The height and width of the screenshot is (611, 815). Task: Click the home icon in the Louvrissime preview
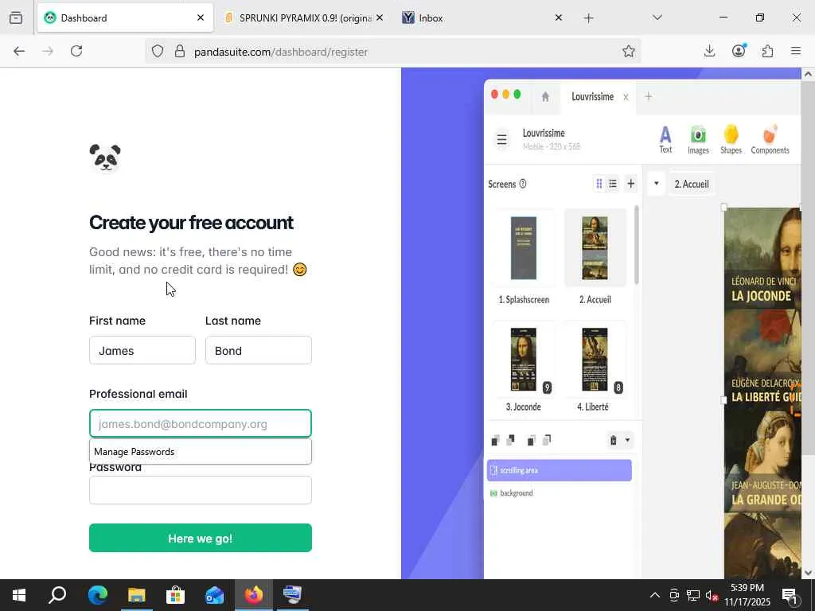[x=545, y=96]
